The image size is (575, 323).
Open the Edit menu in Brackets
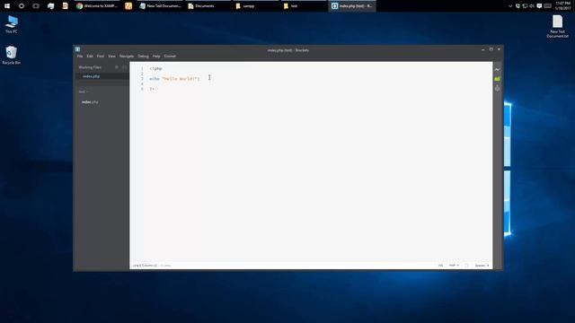90,56
